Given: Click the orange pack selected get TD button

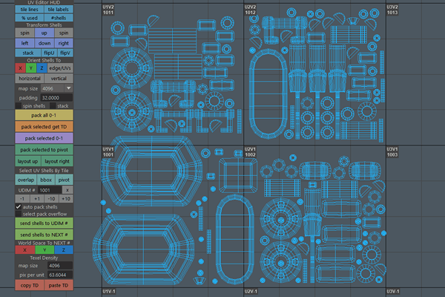Looking at the screenshot, I should click(x=44, y=127).
